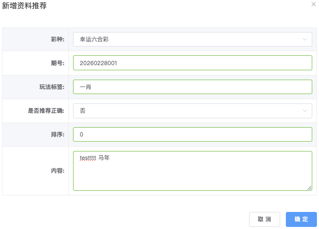Confirm with the 确定 button
Image resolution: width=319 pixels, height=229 pixels.
pos(301,219)
